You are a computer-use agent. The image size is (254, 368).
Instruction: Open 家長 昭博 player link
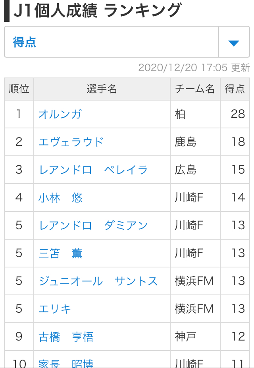coord(66,363)
